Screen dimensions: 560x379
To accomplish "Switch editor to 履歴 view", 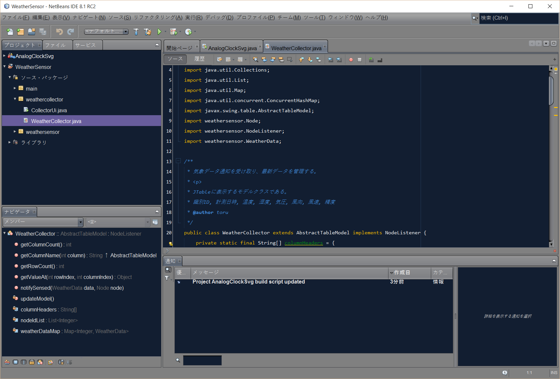I will pos(199,59).
